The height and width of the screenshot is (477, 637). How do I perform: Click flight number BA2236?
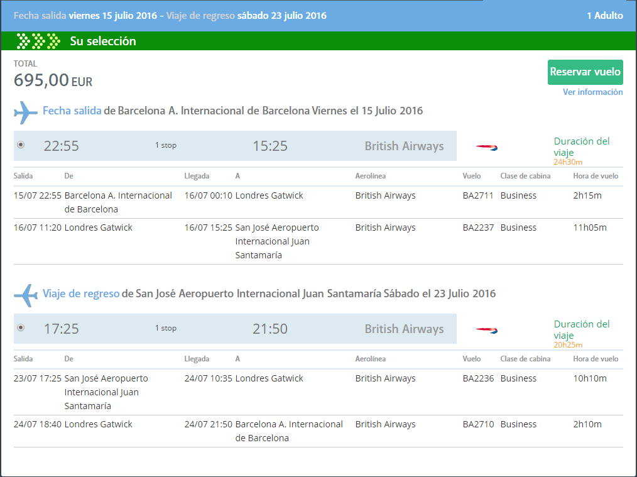coord(478,378)
